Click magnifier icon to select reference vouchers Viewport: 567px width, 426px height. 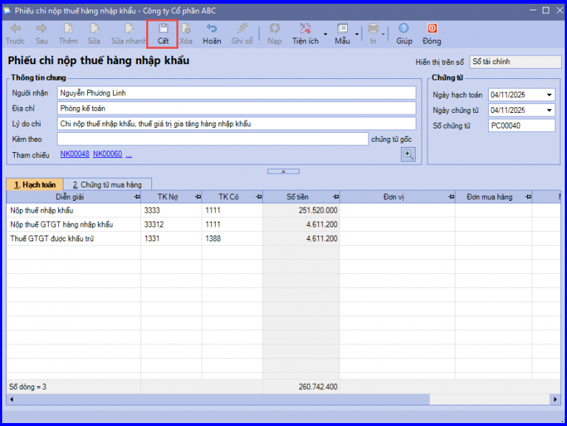coord(408,154)
